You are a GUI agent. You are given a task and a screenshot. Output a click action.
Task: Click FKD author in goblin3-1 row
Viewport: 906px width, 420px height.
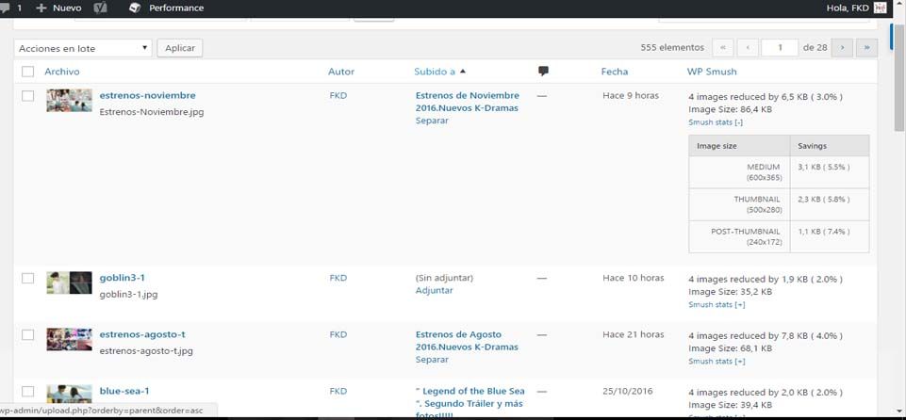click(338, 278)
